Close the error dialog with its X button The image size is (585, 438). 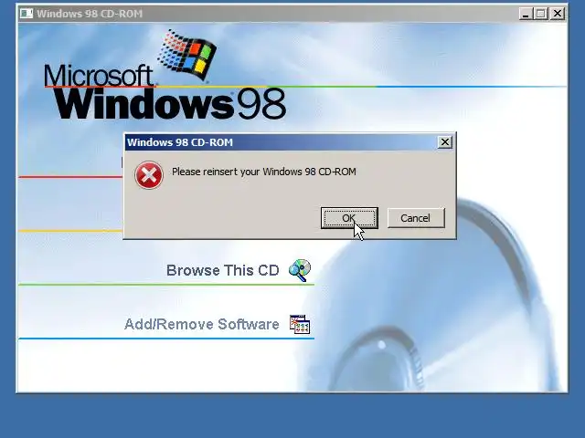[x=445, y=142]
